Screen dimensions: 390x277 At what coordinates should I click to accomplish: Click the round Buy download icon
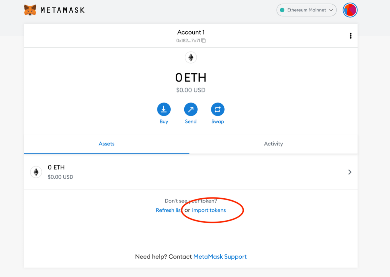click(164, 109)
